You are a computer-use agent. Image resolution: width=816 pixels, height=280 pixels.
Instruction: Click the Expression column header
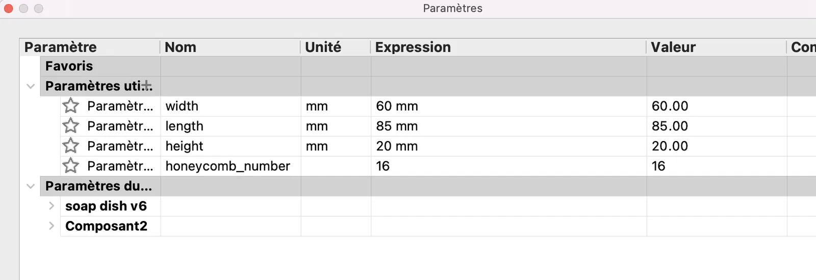[x=413, y=47]
